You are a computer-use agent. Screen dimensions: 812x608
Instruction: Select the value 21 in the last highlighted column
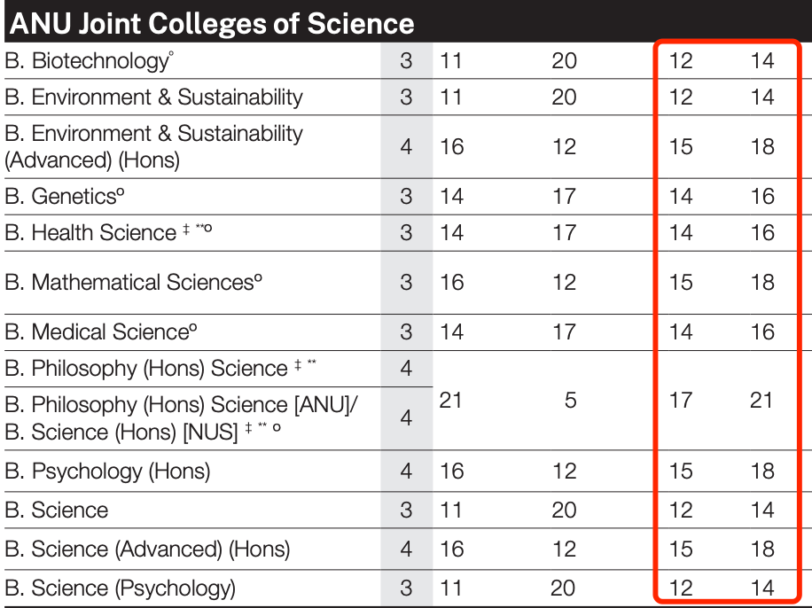(x=762, y=401)
